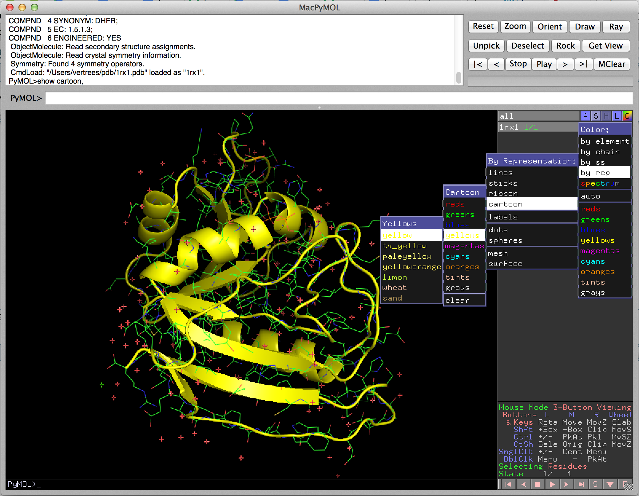Pick the 'paleyellow' color
The height and width of the screenshot is (496, 639).
[411, 256]
